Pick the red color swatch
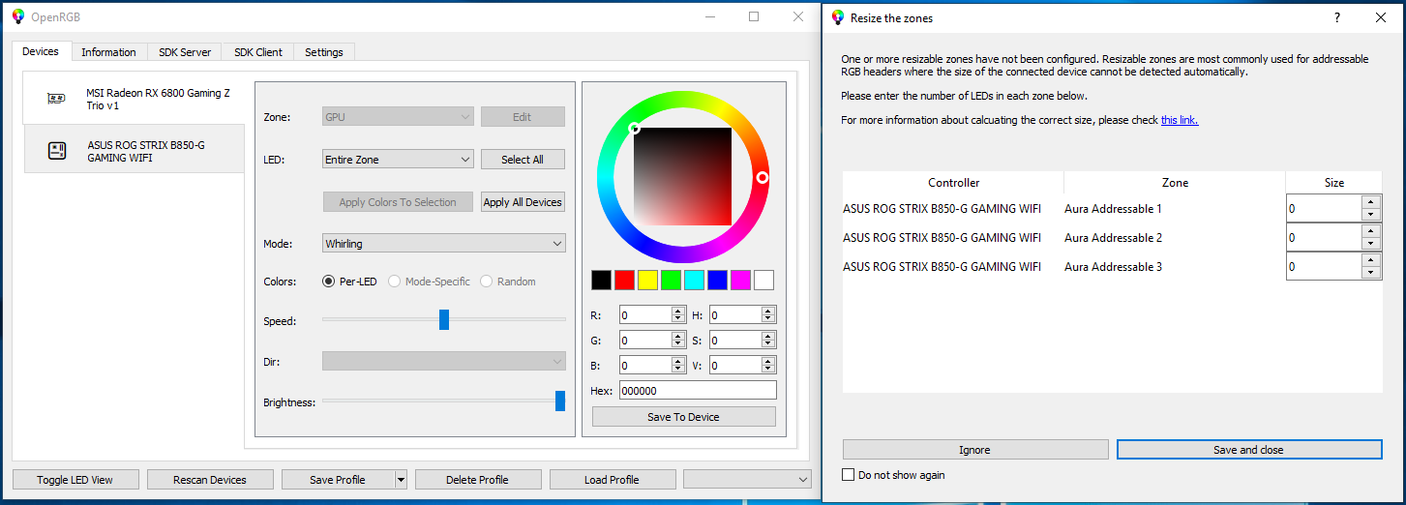The width and height of the screenshot is (1406, 505). [625, 280]
